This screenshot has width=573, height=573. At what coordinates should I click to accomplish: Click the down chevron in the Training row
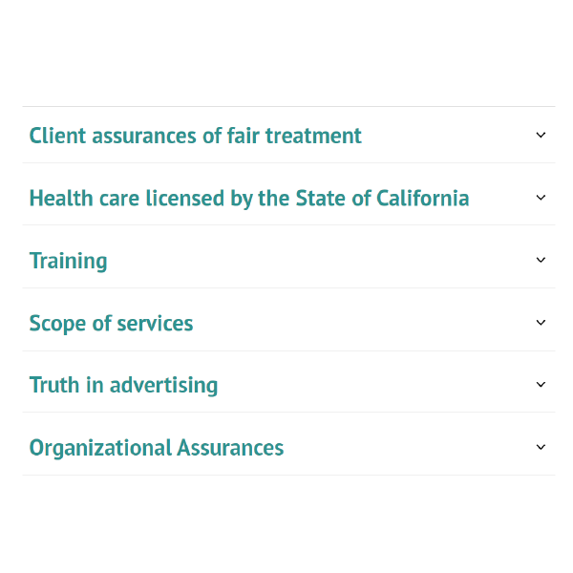pos(541,261)
